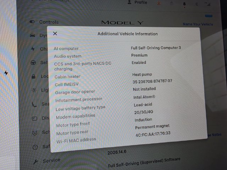Viewport: 227px width, 170px height.
Task: Open Safety exclamation circle icon
Action: [x=35, y=147]
